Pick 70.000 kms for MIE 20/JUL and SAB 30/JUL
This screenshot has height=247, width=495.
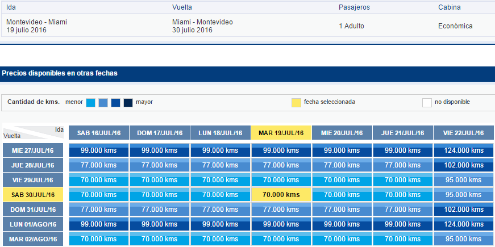coord(342,195)
